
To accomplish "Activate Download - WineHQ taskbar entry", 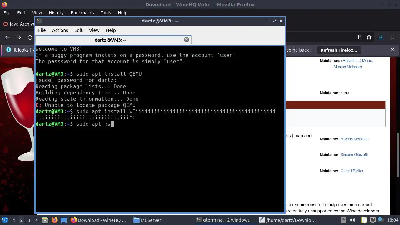I will pos(99,220).
